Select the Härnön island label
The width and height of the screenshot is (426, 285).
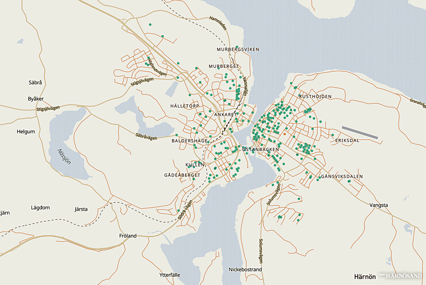coord(365,276)
